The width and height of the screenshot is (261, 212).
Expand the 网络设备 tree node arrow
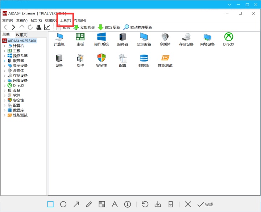tap(4, 81)
